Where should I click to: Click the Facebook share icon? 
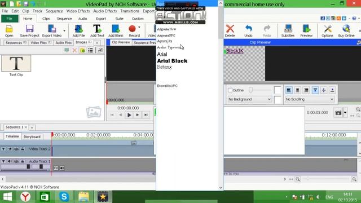[323, 18]
